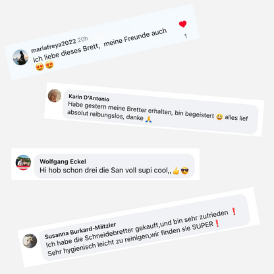Click the Karin D'Antonio name link
Image resolution: width=274 pixels, height=274 pixels.
coord(89,97)
